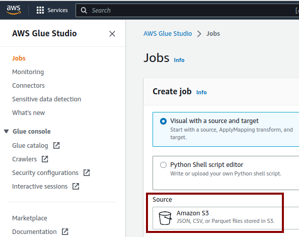The image size is (299, 237).
Task: Click external icon beside Security configurations
Action: click(87, 173)
